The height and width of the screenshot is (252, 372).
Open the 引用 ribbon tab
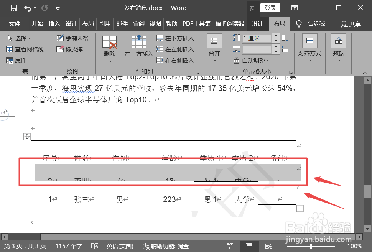tap(105, 24)
